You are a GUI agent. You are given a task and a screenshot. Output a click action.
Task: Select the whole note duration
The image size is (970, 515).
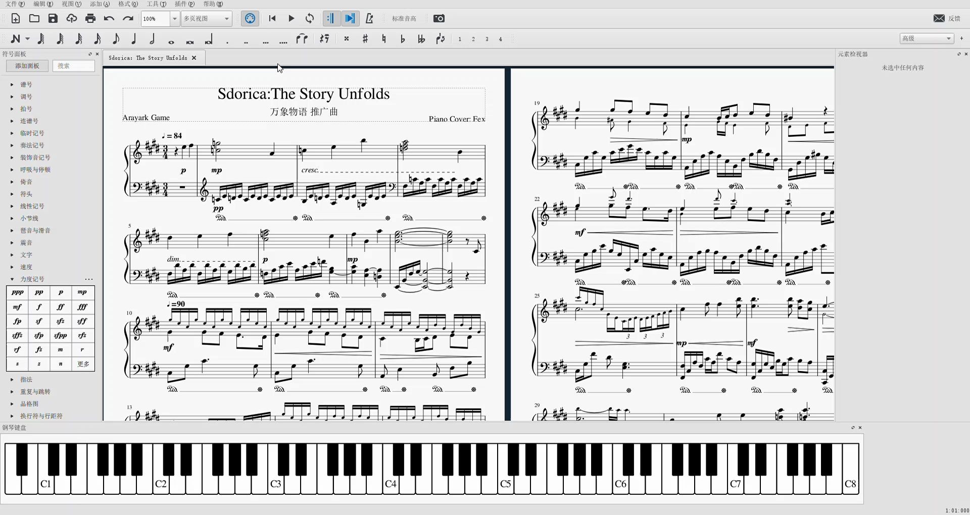click(x=171, y=41)
